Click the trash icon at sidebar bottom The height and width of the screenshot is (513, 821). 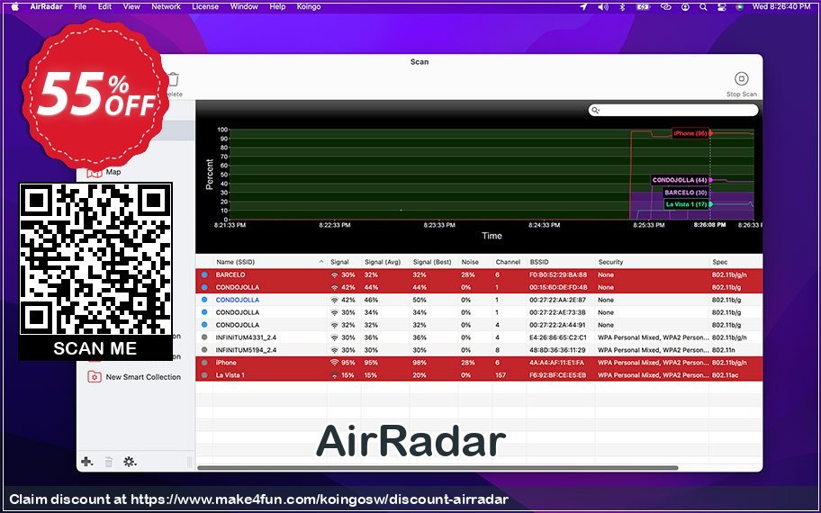108,462
